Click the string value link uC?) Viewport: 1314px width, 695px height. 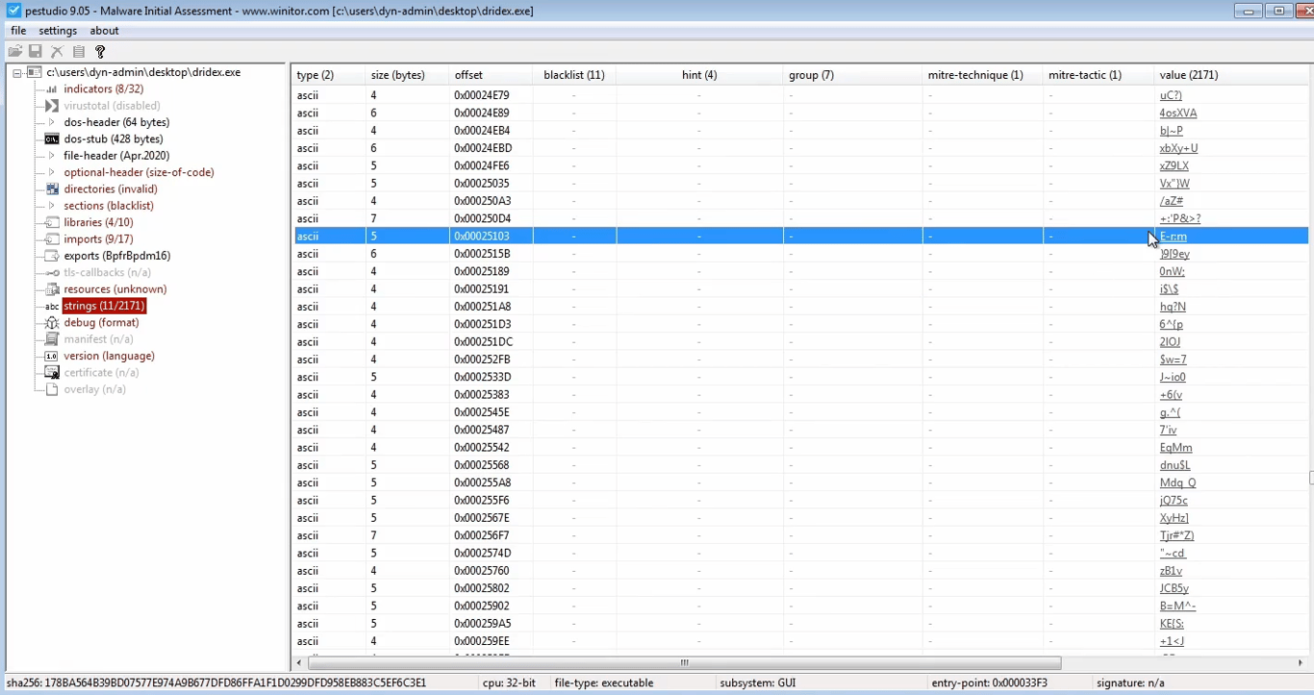pyautogui.click(x=1171, y=95)
